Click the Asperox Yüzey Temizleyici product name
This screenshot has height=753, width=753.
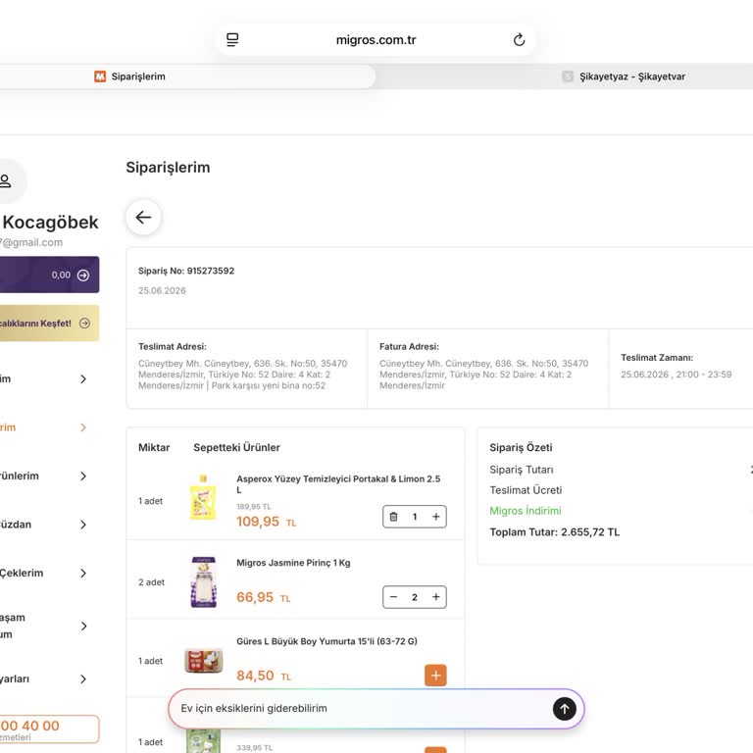click(338, 484)
